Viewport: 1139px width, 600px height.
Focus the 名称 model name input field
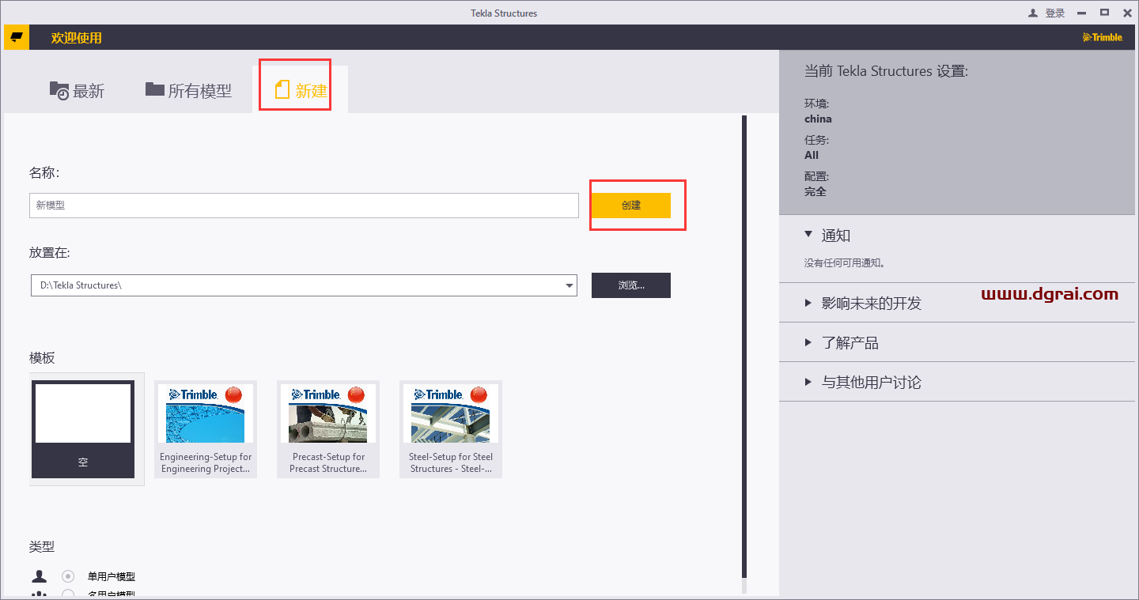(305, 206)
